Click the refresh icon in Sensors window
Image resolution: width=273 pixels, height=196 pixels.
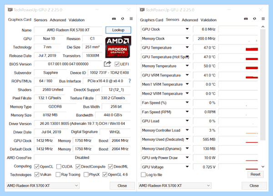[254, 19]
